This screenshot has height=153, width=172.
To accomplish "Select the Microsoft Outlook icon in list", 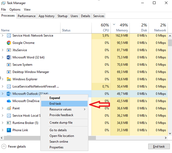I will [9, 94].
